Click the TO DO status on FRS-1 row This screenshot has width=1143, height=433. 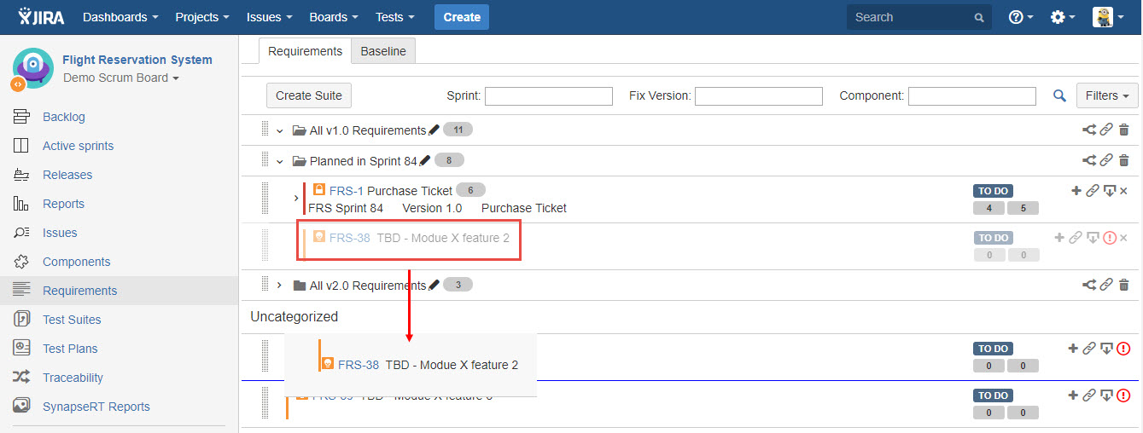point(993,192)
